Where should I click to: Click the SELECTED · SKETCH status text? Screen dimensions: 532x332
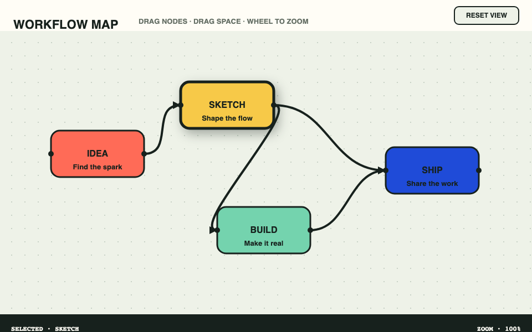45,329
